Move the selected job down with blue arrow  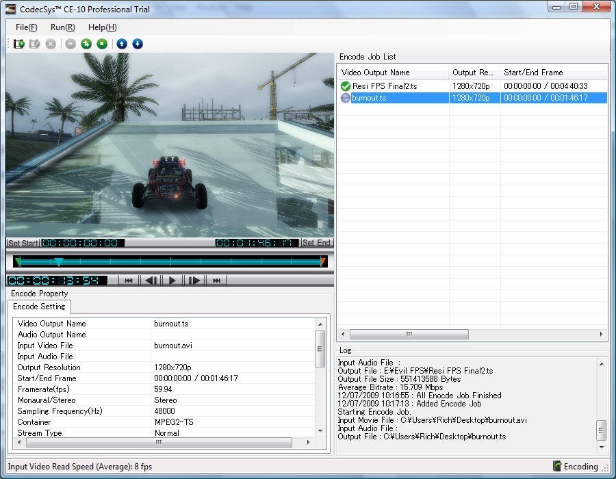(x=138, y=44)
